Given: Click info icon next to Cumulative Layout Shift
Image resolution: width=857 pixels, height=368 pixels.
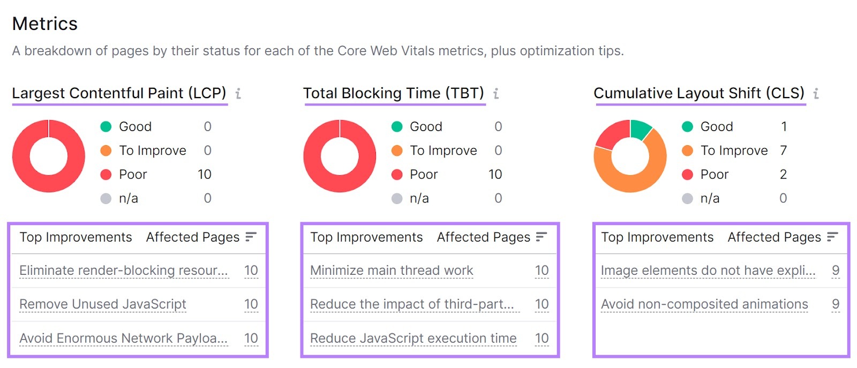Looking at the screenshot, I should (x=816, y=94).
